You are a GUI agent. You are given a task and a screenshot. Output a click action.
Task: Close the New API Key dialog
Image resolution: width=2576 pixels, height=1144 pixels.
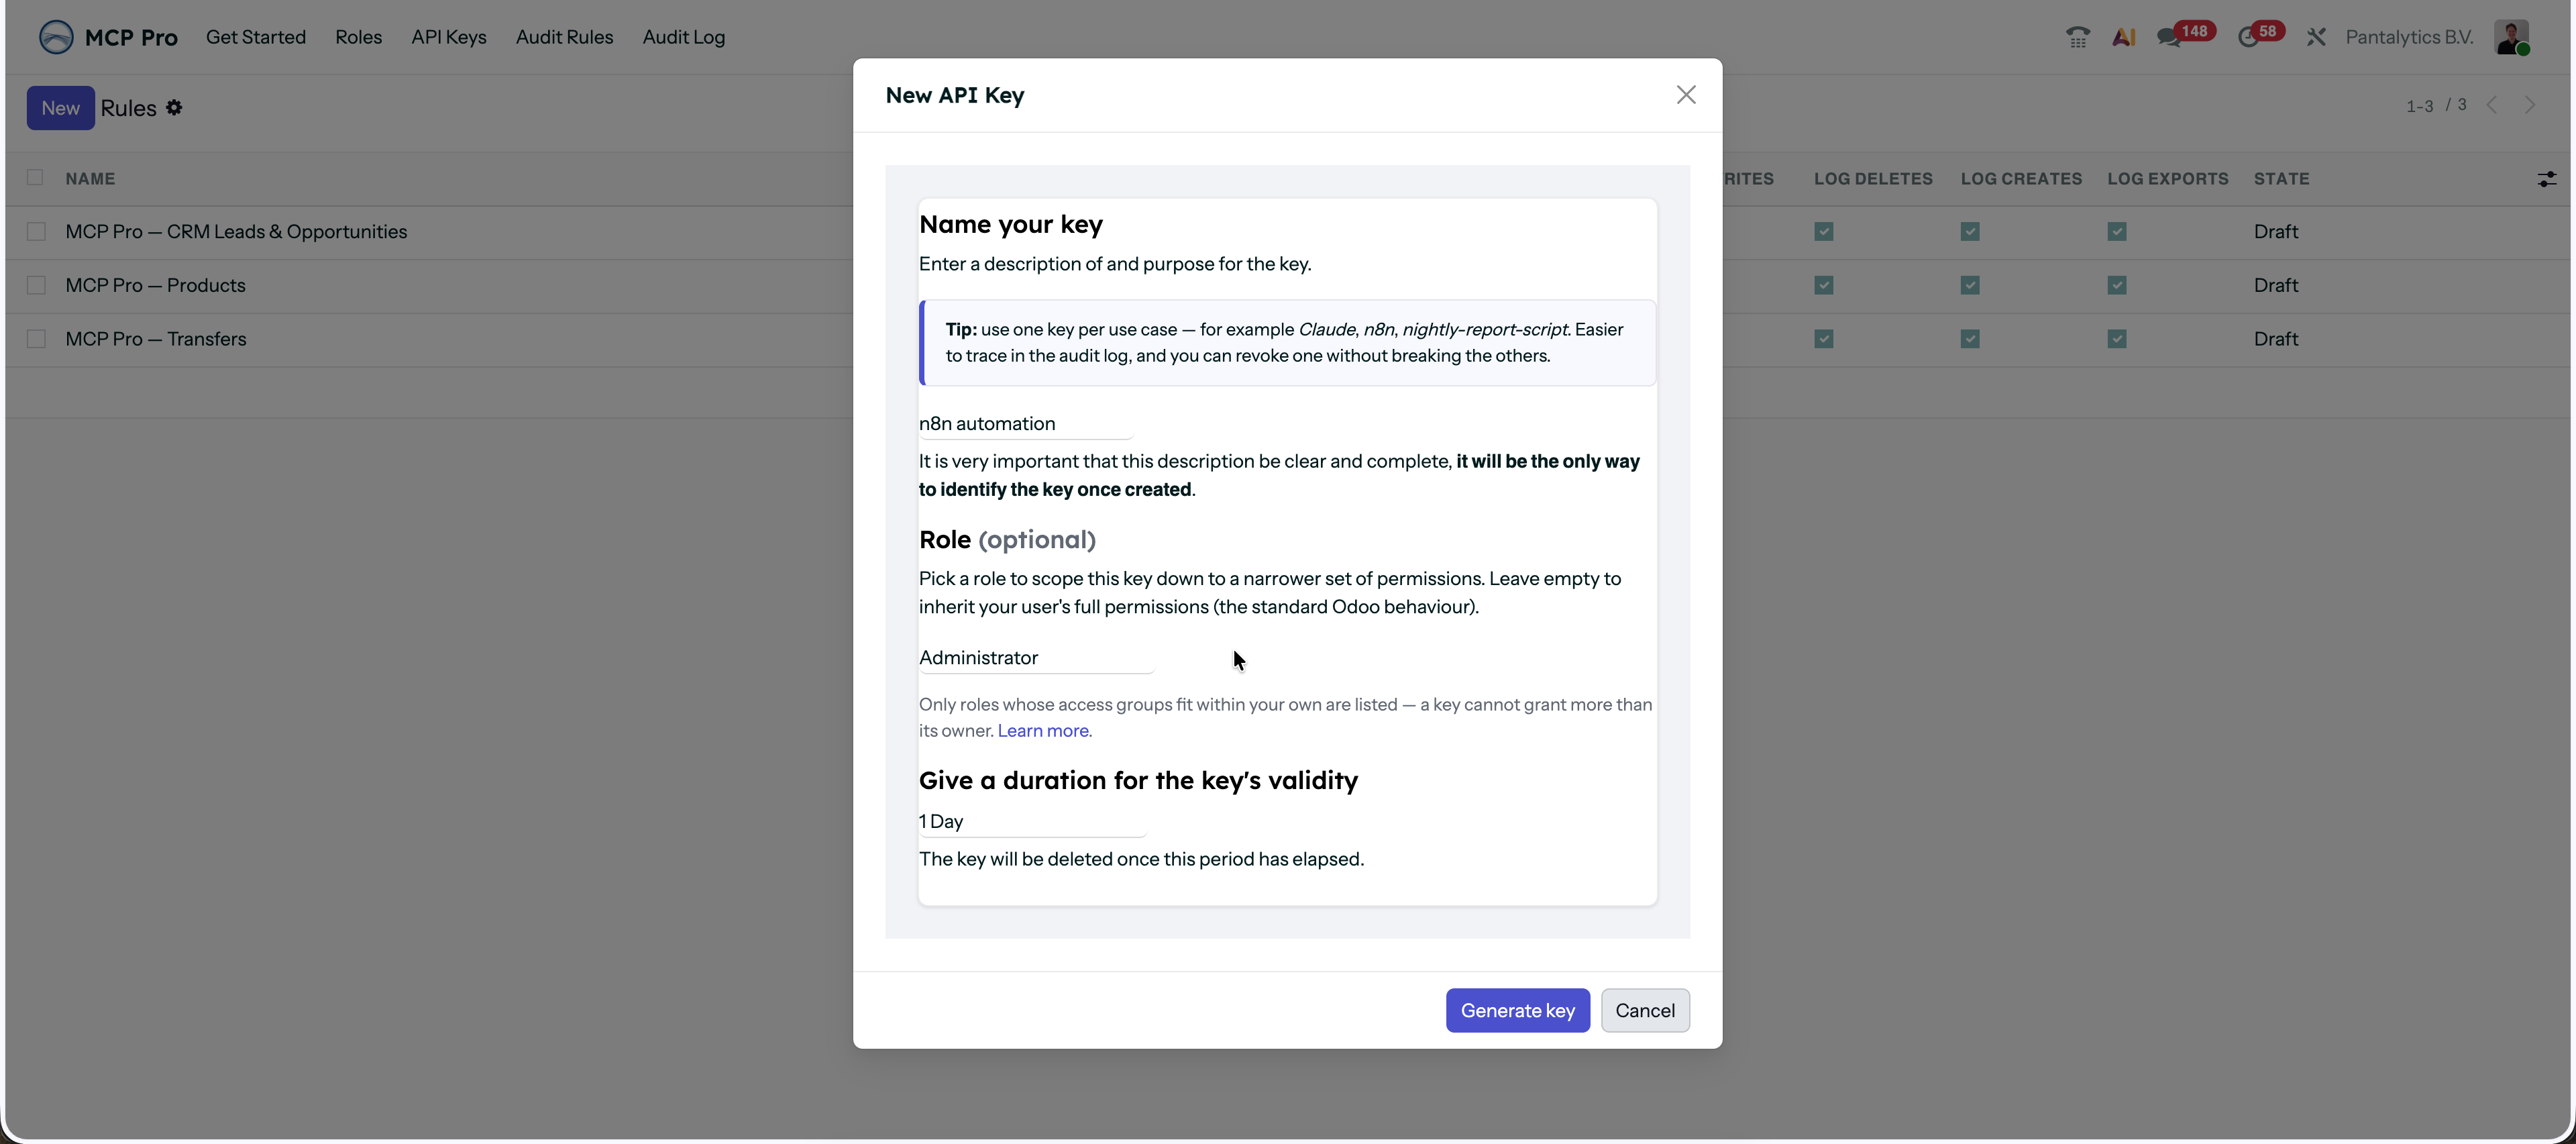[x=1686, y=95]
